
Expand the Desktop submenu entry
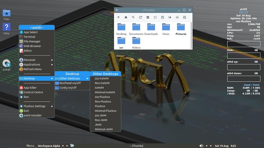[x=37, y=78]
